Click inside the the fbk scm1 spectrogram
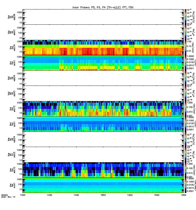 103,185
